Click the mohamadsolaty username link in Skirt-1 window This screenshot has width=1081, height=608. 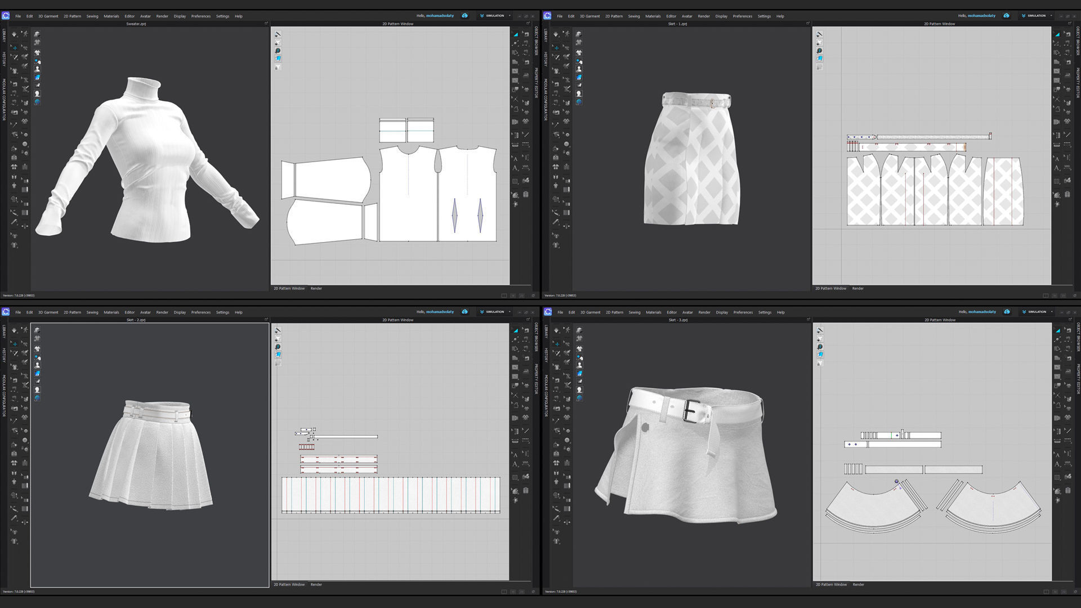tap(981, 16)
